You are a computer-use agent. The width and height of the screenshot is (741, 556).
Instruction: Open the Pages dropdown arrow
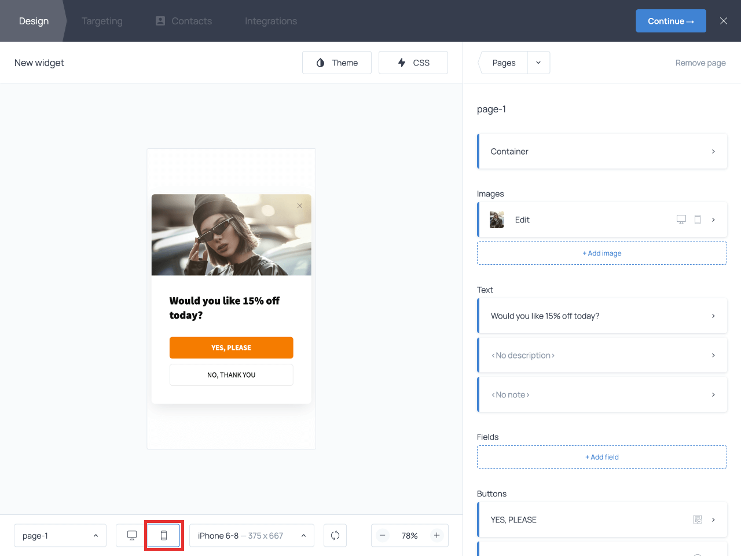538,63
